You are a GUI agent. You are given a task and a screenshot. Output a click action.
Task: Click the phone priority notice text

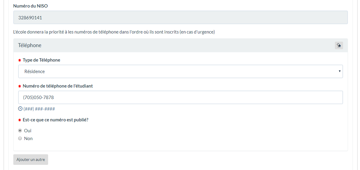(114, 32)
